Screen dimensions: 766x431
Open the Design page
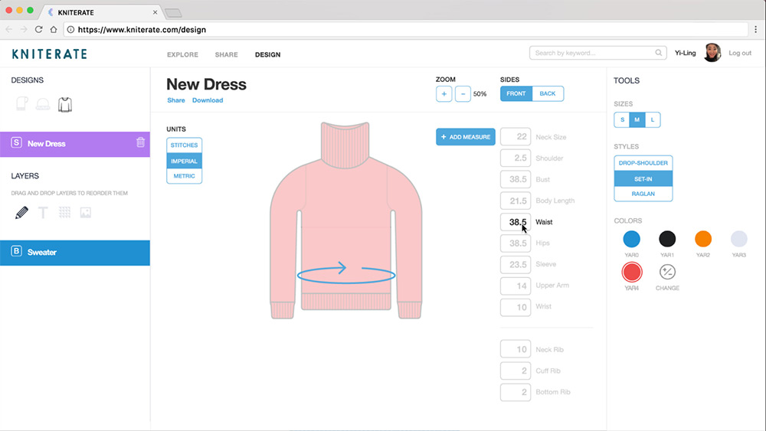pos(267,54)
